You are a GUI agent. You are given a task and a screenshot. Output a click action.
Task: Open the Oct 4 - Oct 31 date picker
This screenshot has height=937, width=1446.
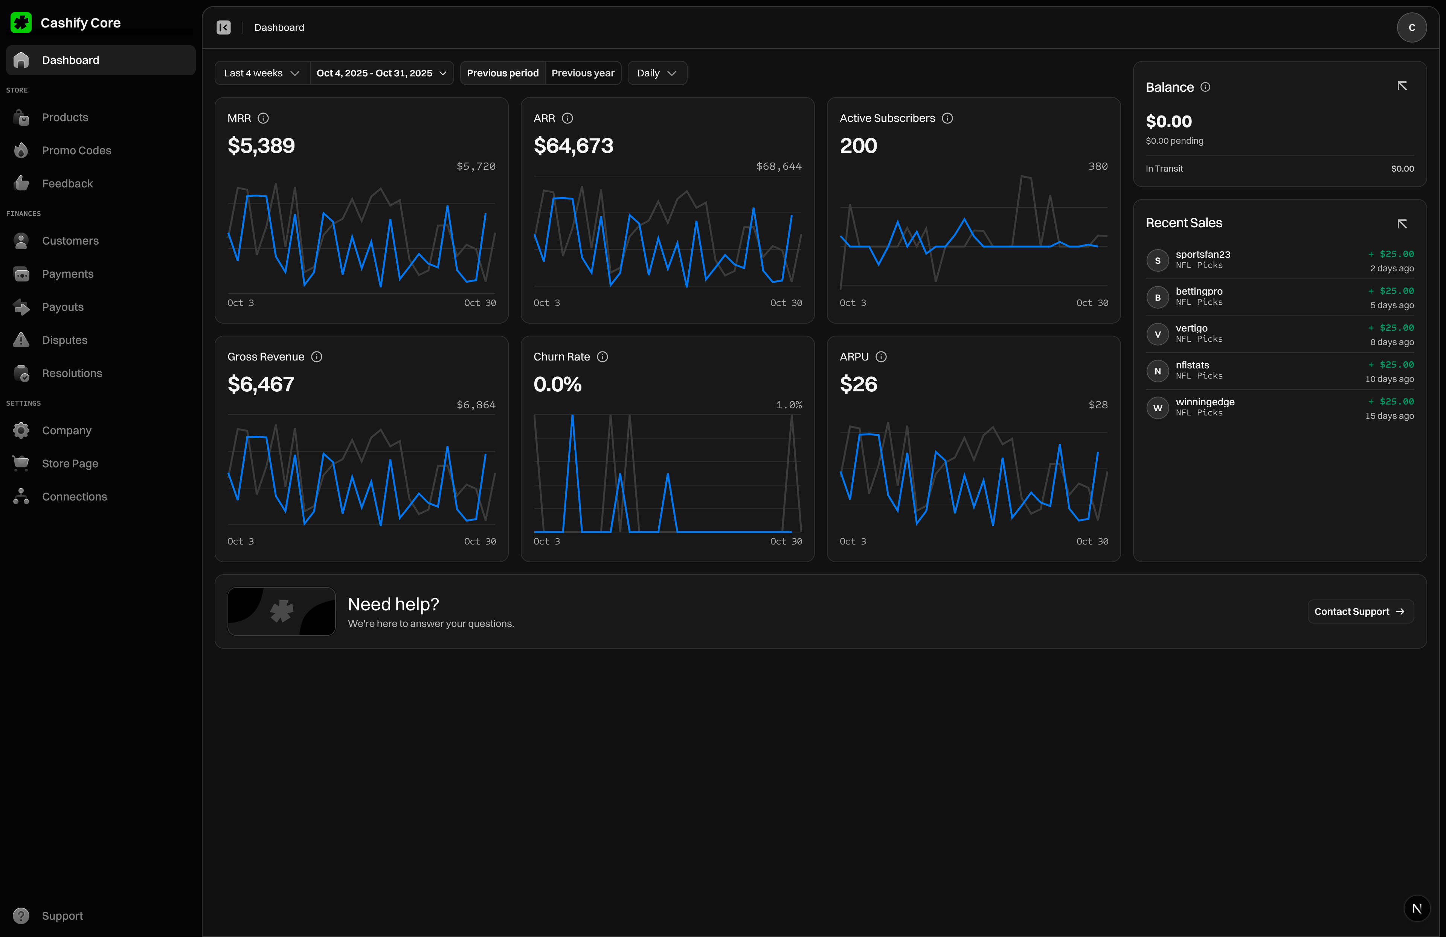coord(381,73)
